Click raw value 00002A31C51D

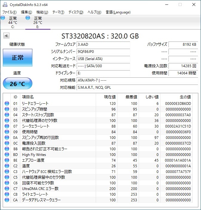coord(178,126)
